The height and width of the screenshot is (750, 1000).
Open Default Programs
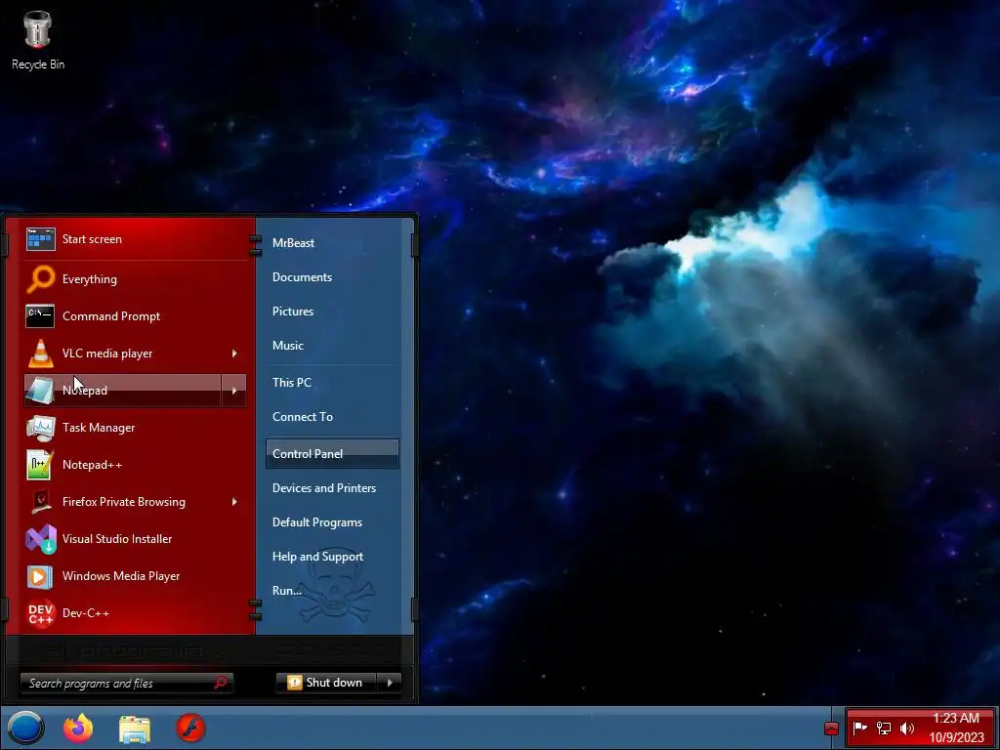(x=317, y=522)
